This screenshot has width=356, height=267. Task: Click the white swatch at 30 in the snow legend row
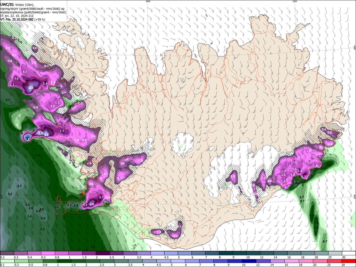point(348,253)
